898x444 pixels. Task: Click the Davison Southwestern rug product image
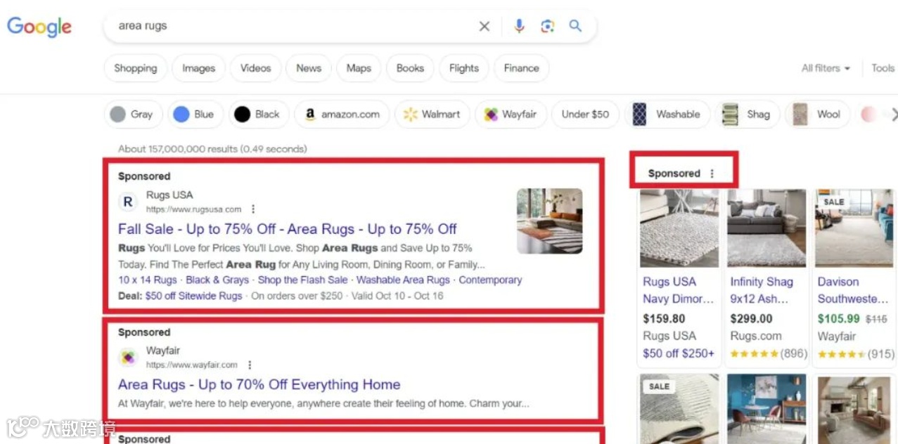854,228
